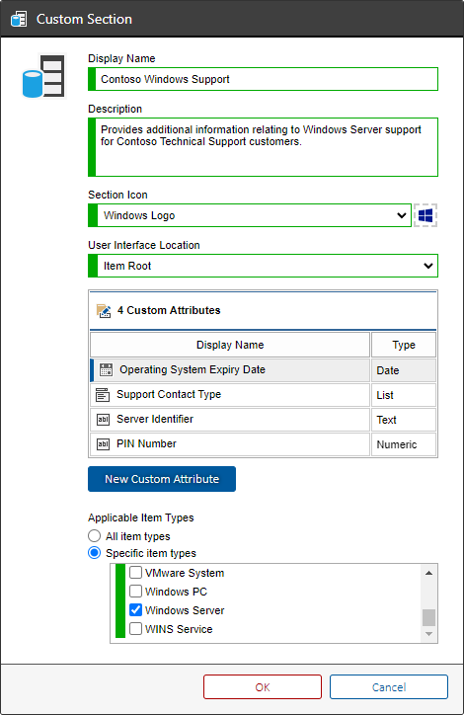Enable the WINS Service checkbox

pyautogui.click(x=135, y=629)
